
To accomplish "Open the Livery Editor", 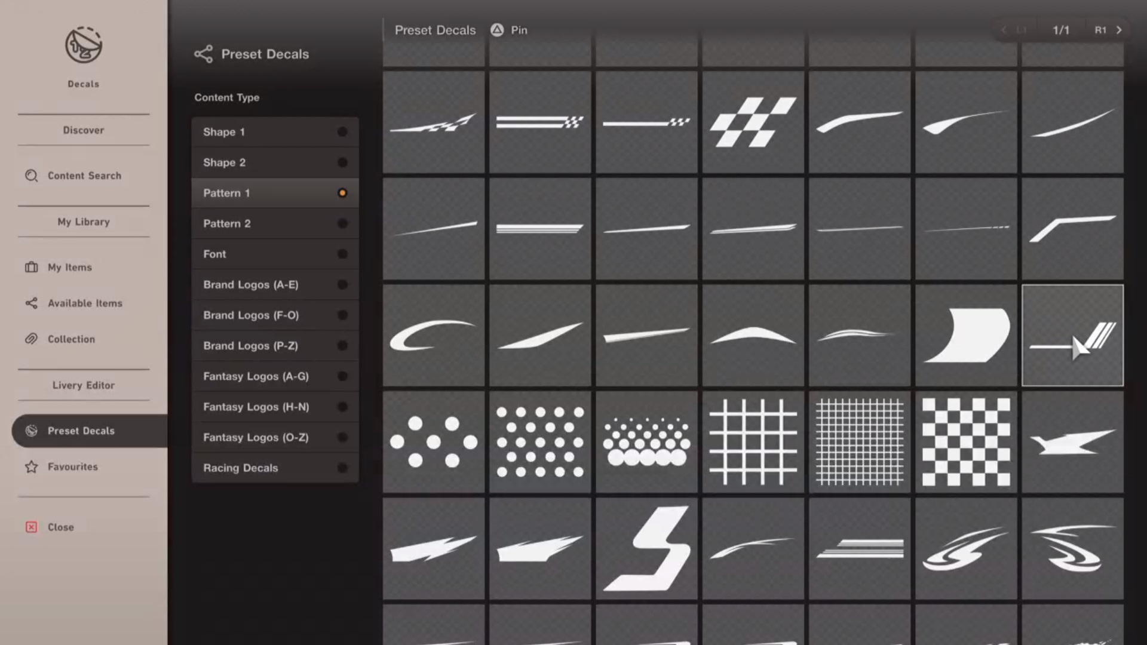I will coord(83,385).
